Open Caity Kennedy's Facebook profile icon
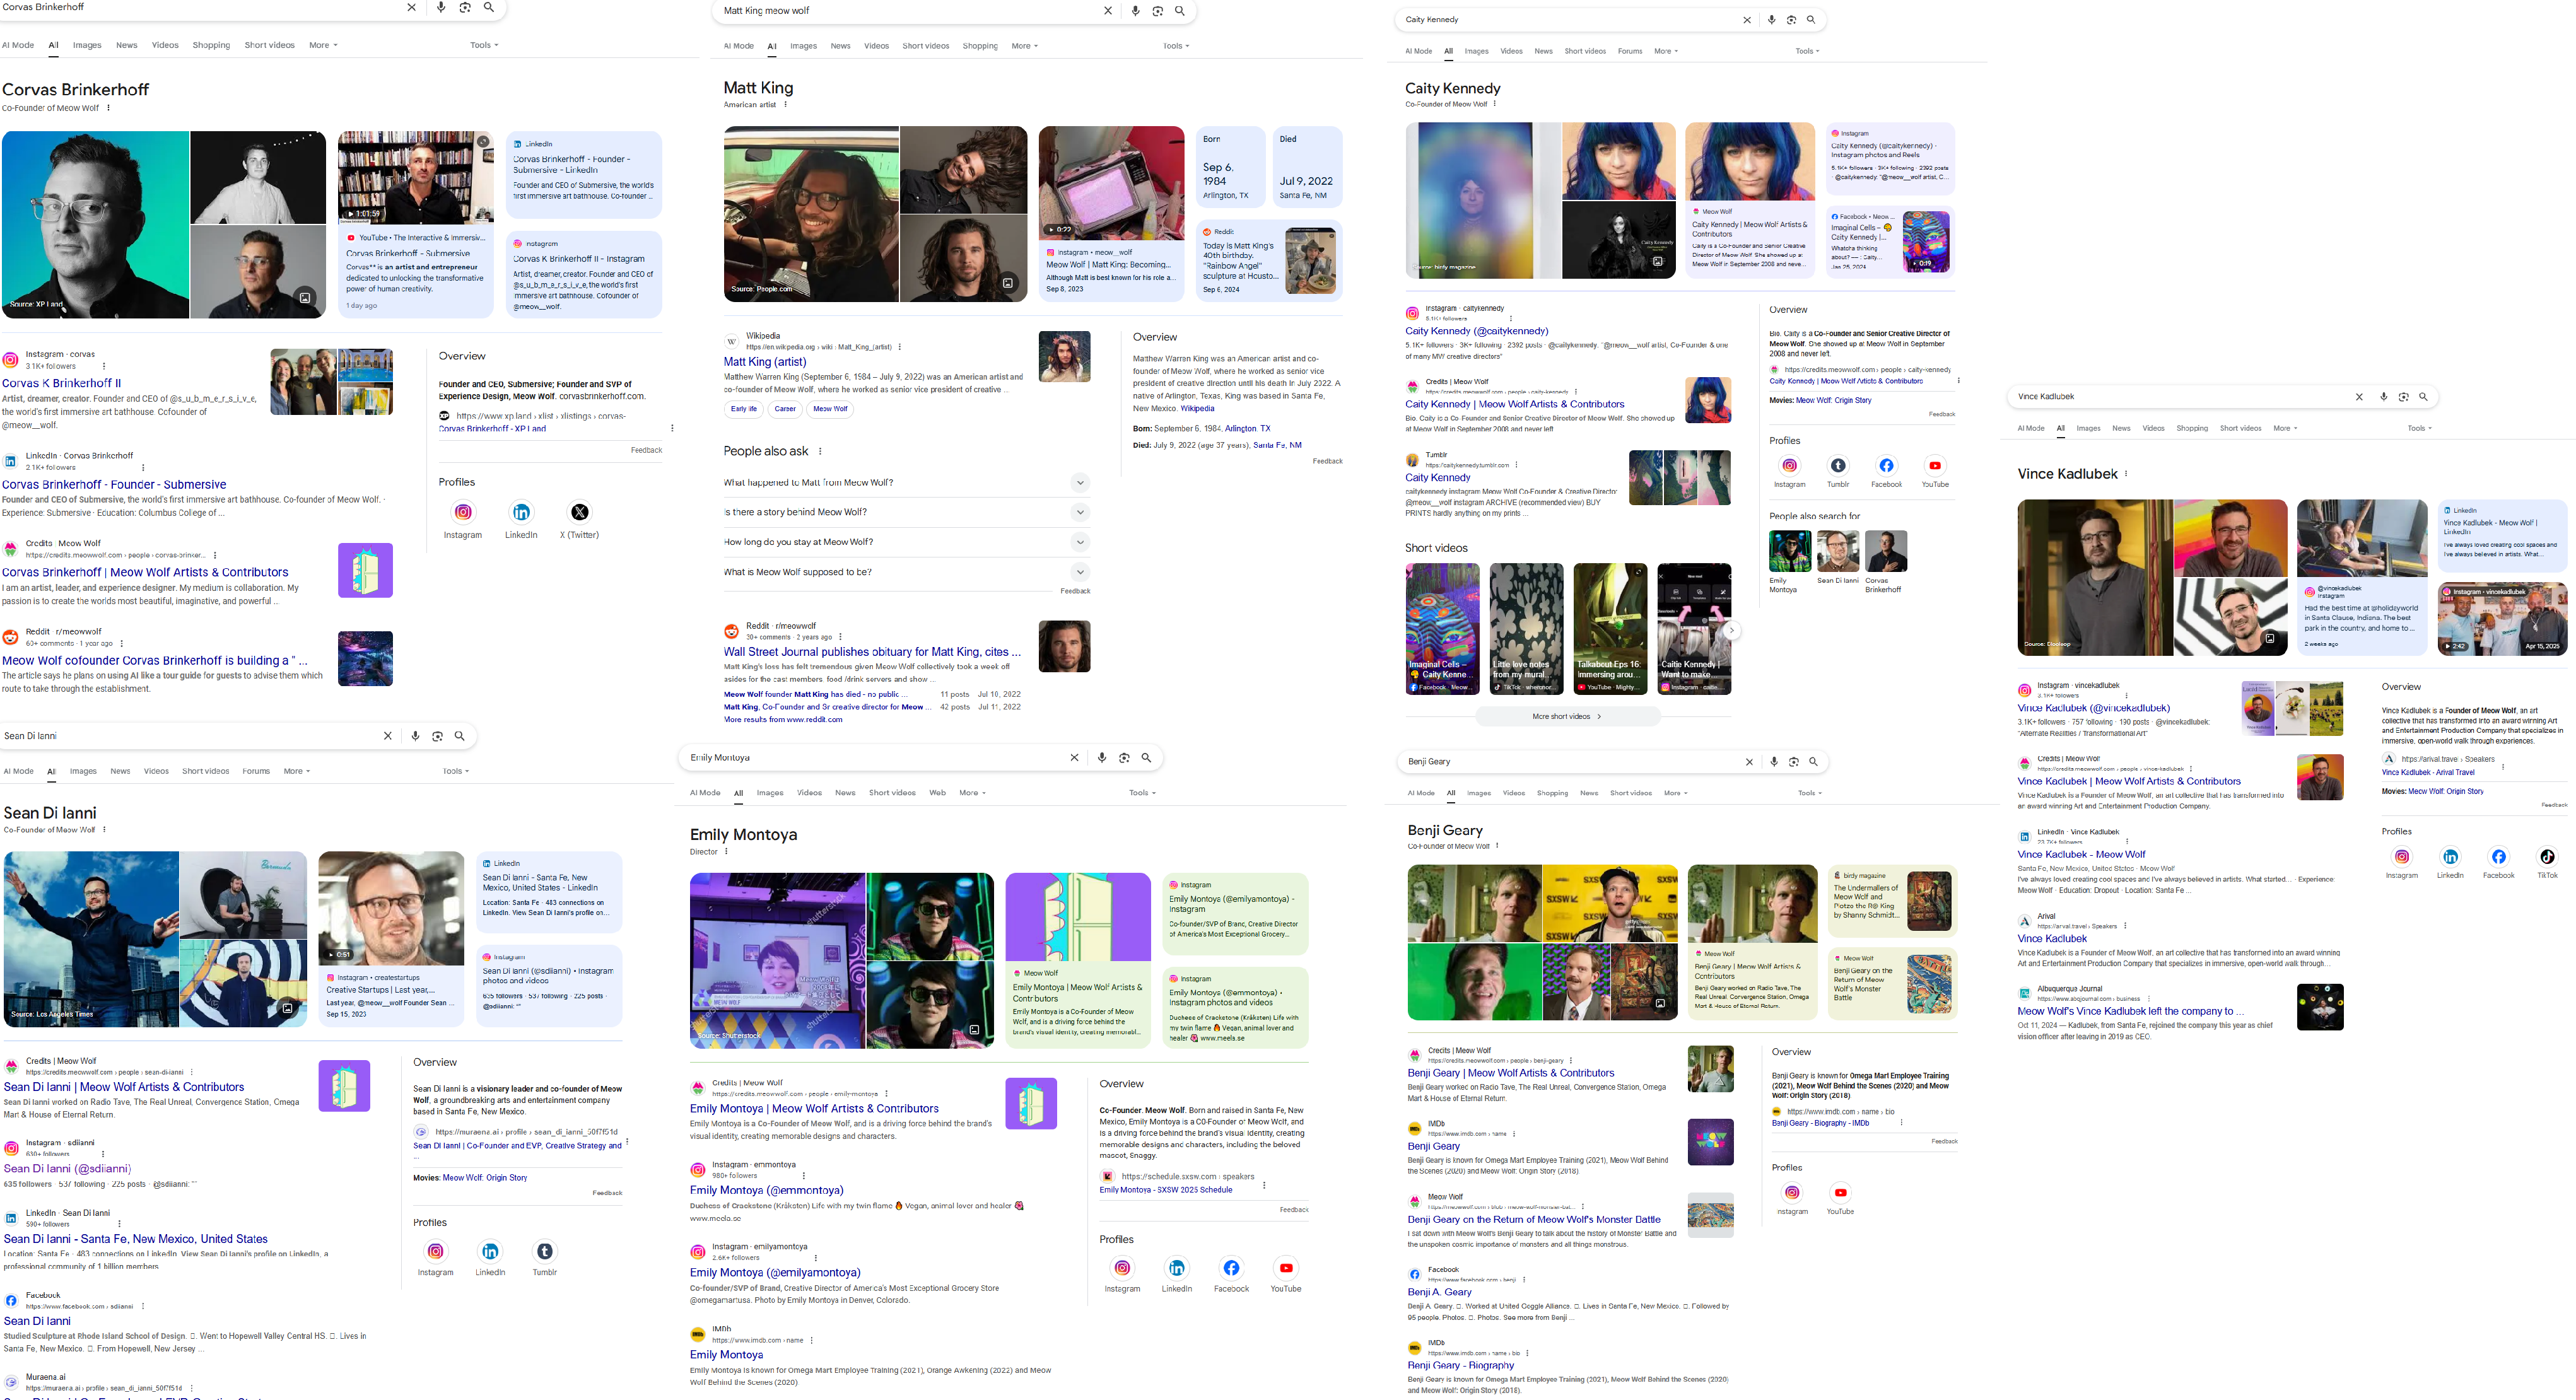The height and width of the screenshot is (1400, 2576). click(1886, 465)
